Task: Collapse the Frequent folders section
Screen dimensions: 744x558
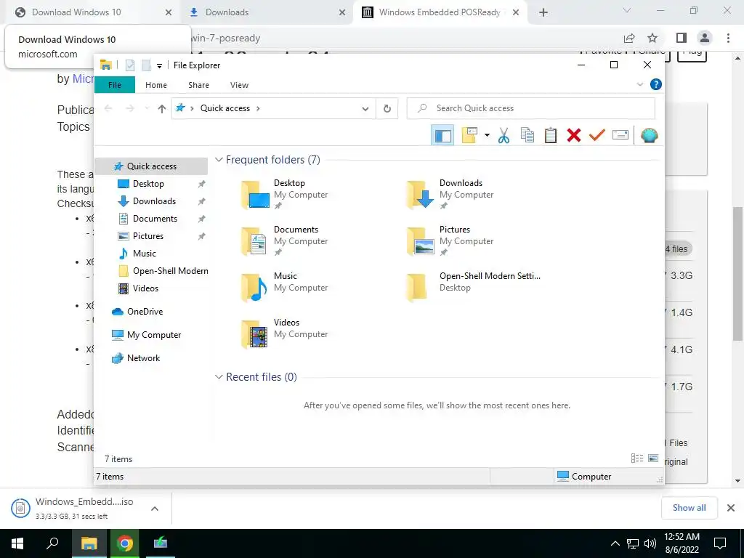Action: point(219,160)
